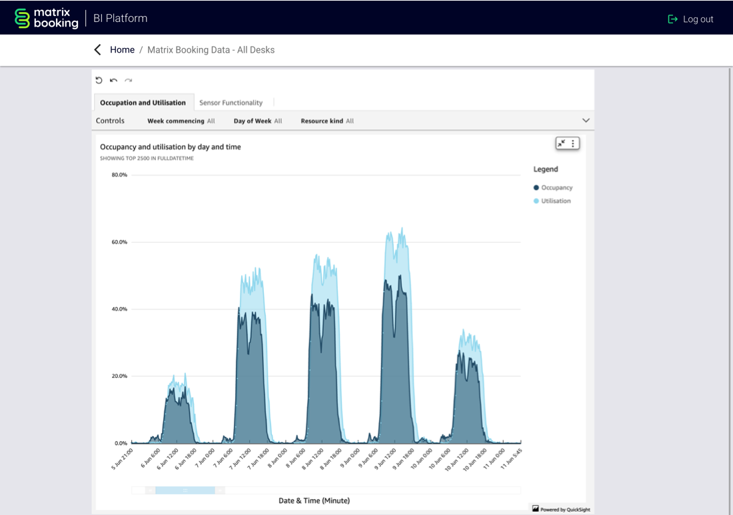
Task: Go to the Home breadcrumb link
Action: (x=122, y=50)
